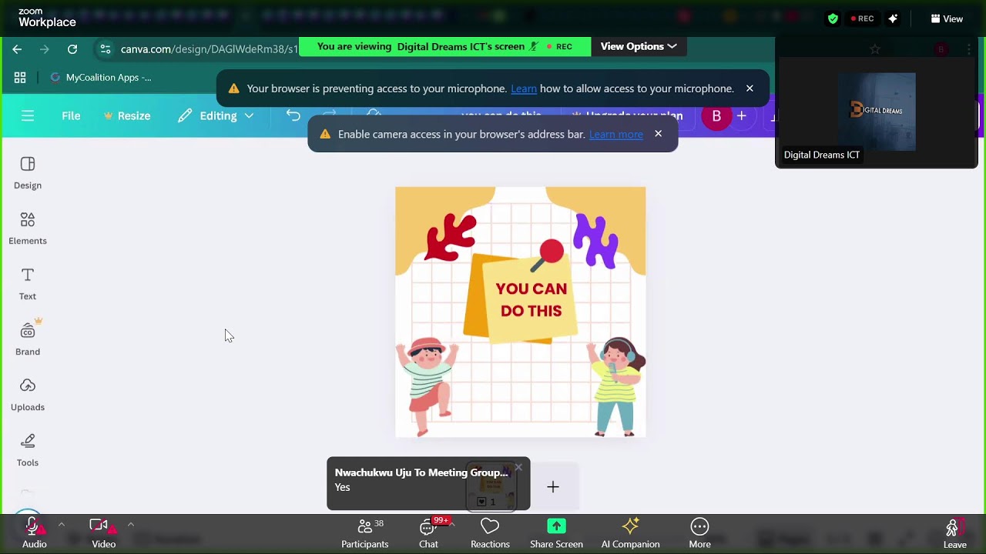Screen dimensions: 986x554
Task: Reload the browser page
Action: 72,49
